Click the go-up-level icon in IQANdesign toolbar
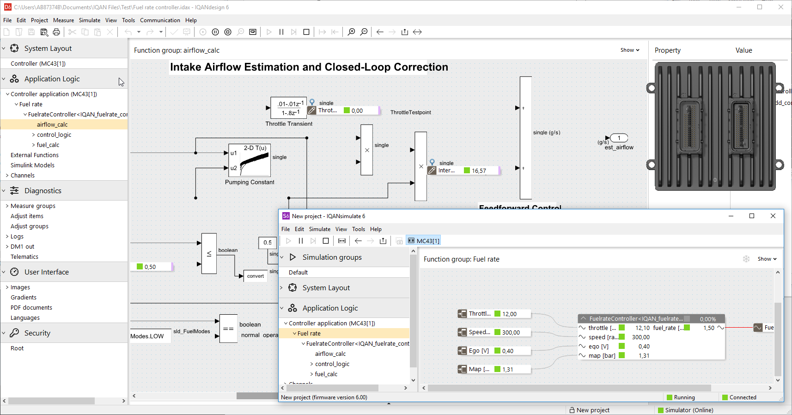 pyautogui.click(x=405, y=32)
